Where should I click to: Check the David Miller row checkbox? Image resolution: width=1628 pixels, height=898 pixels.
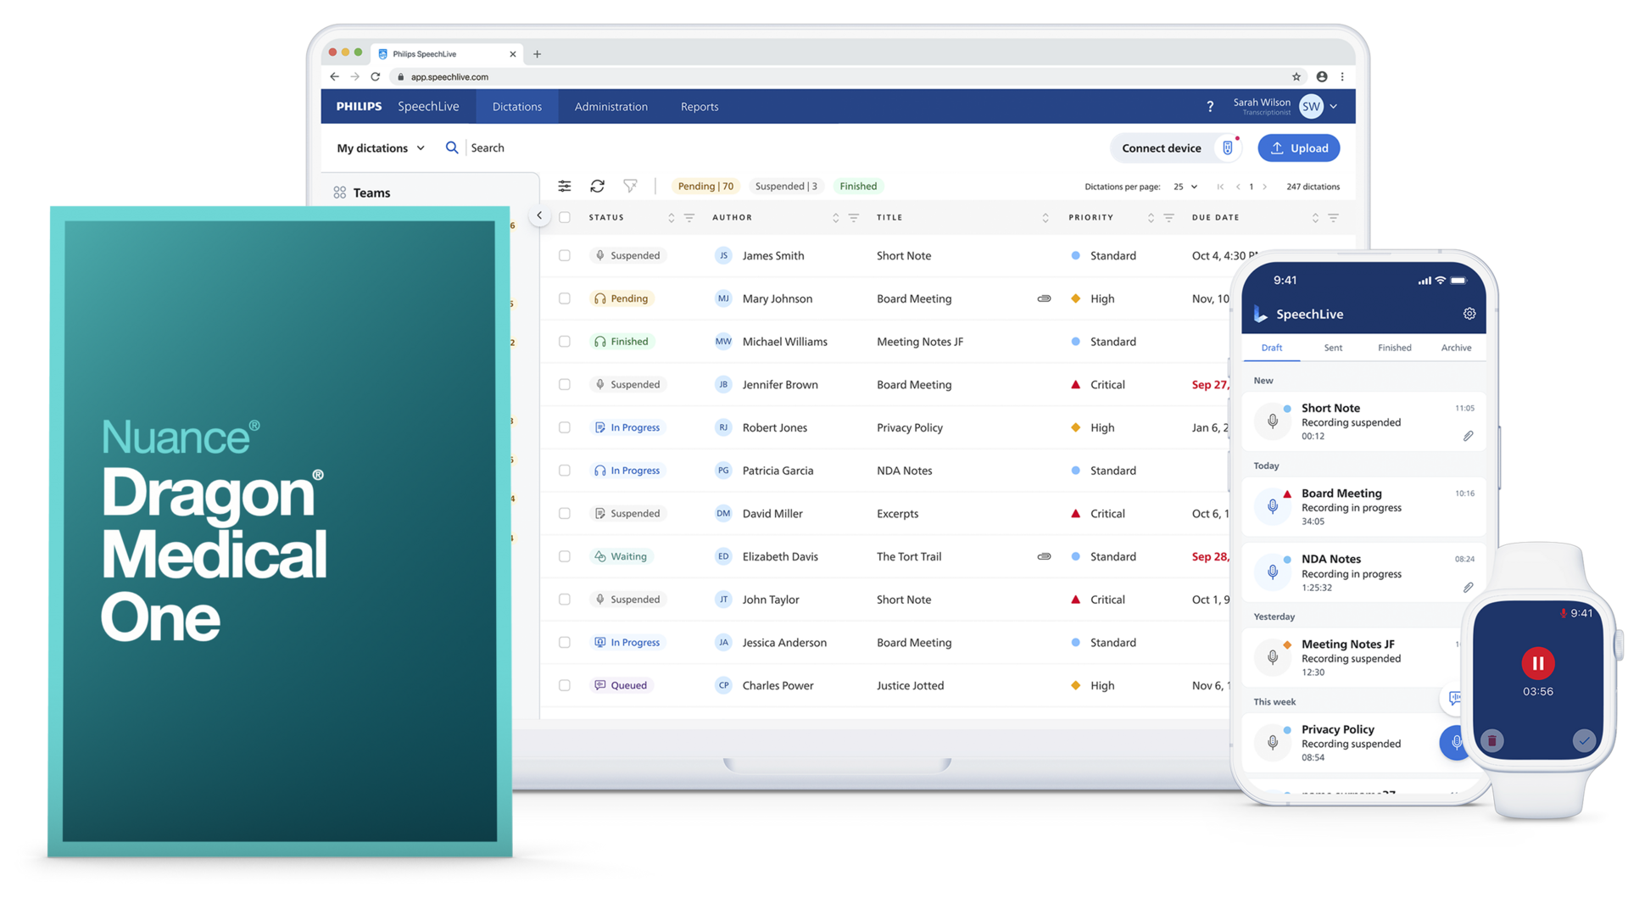pyautogui.click(x=565, y=513)
